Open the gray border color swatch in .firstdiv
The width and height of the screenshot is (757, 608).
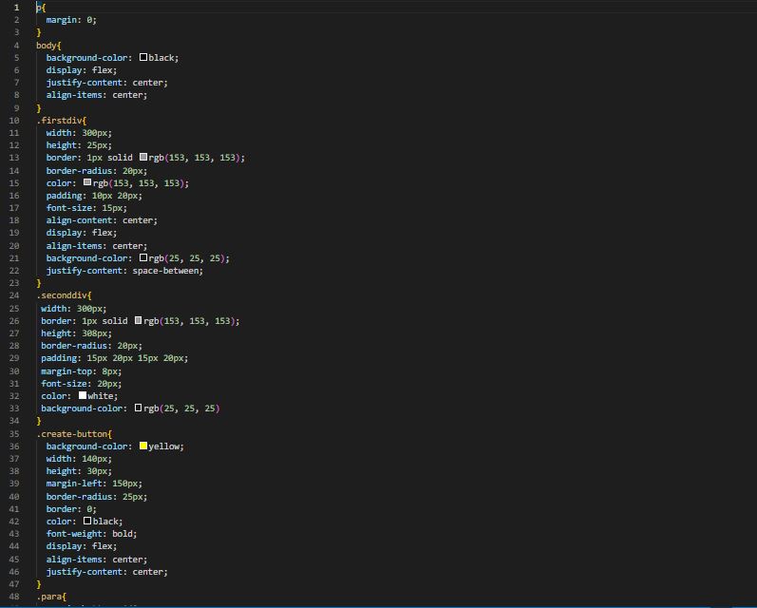point(143,157)
